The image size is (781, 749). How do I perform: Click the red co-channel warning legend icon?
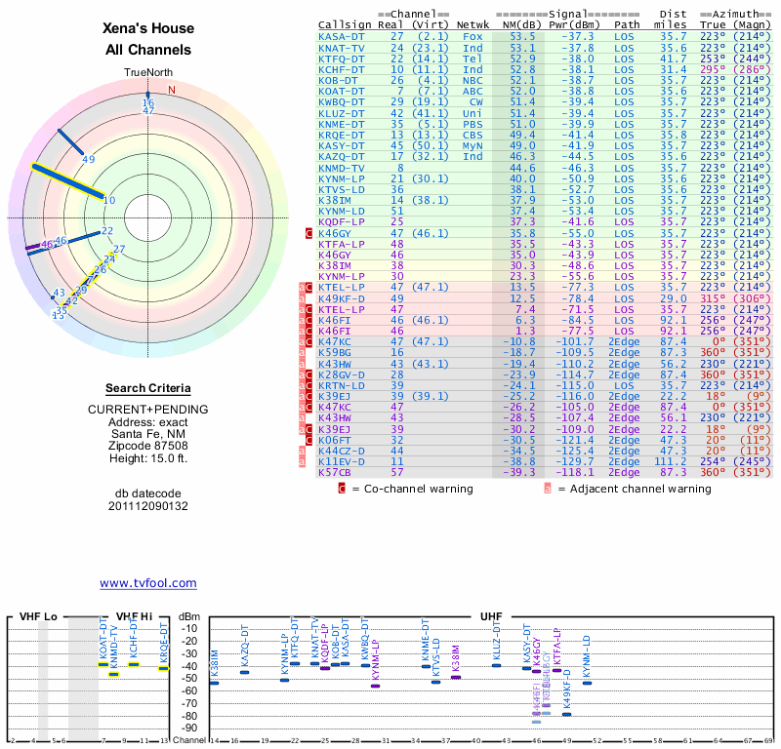tap(342, 489)
